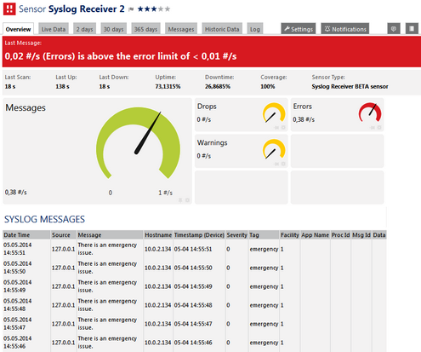Sort table by Facility column

(290, 235)
